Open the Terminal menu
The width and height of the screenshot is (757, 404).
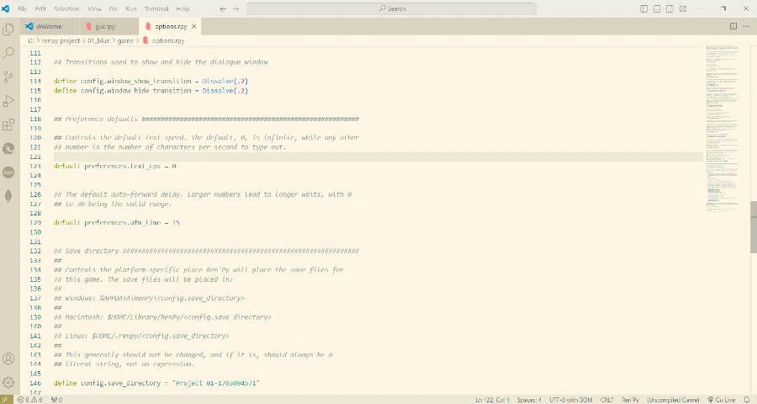(156, 8)
